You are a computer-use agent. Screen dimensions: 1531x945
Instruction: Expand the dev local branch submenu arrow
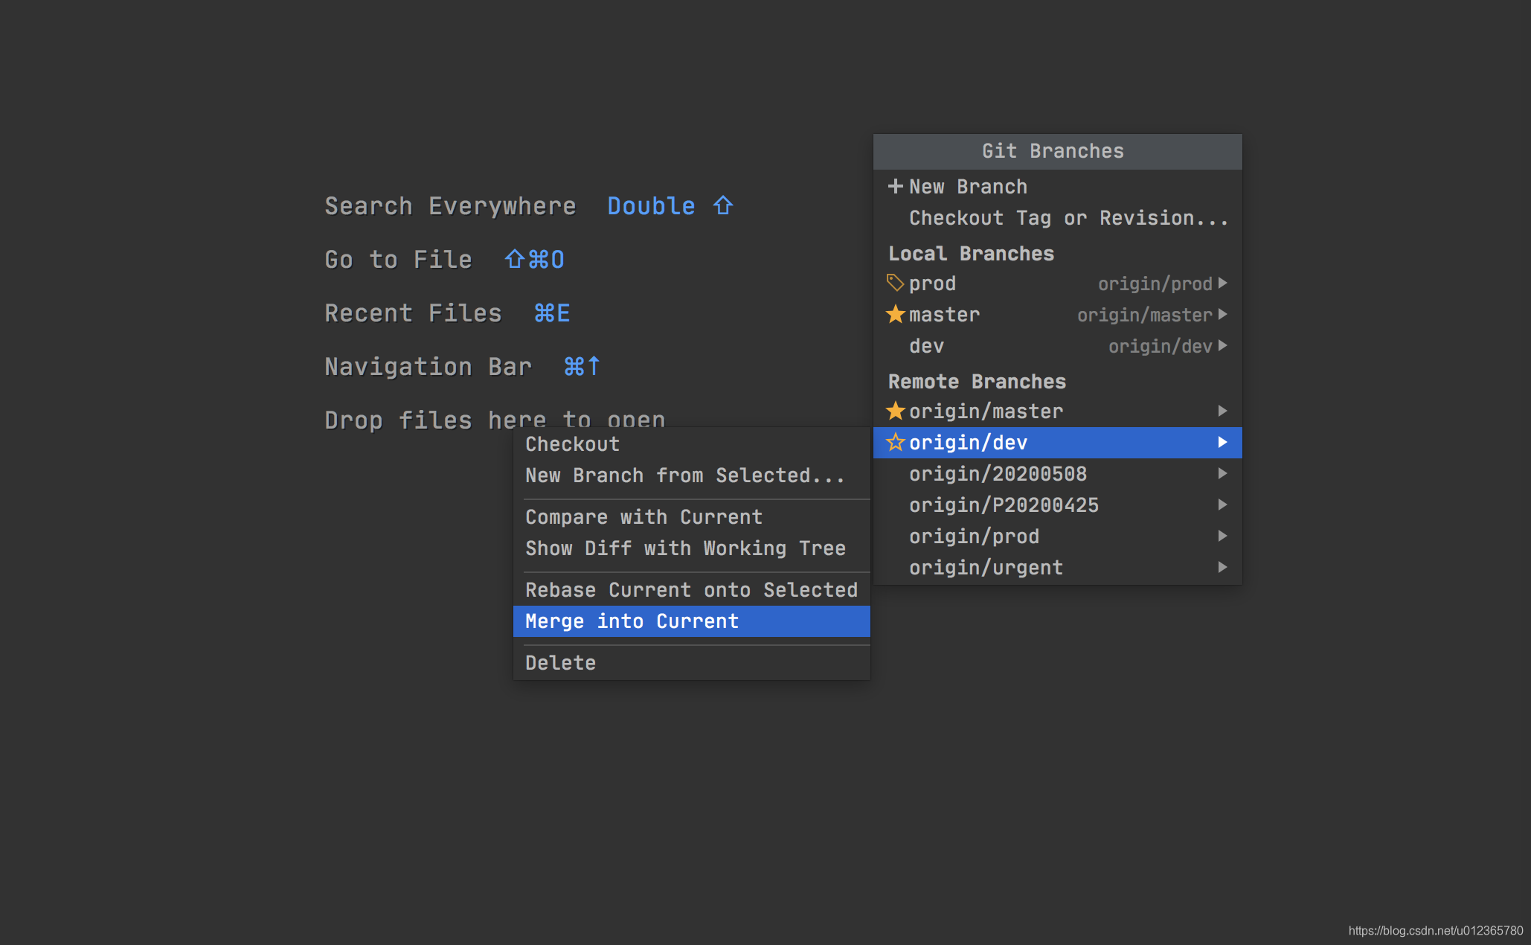1222,346
